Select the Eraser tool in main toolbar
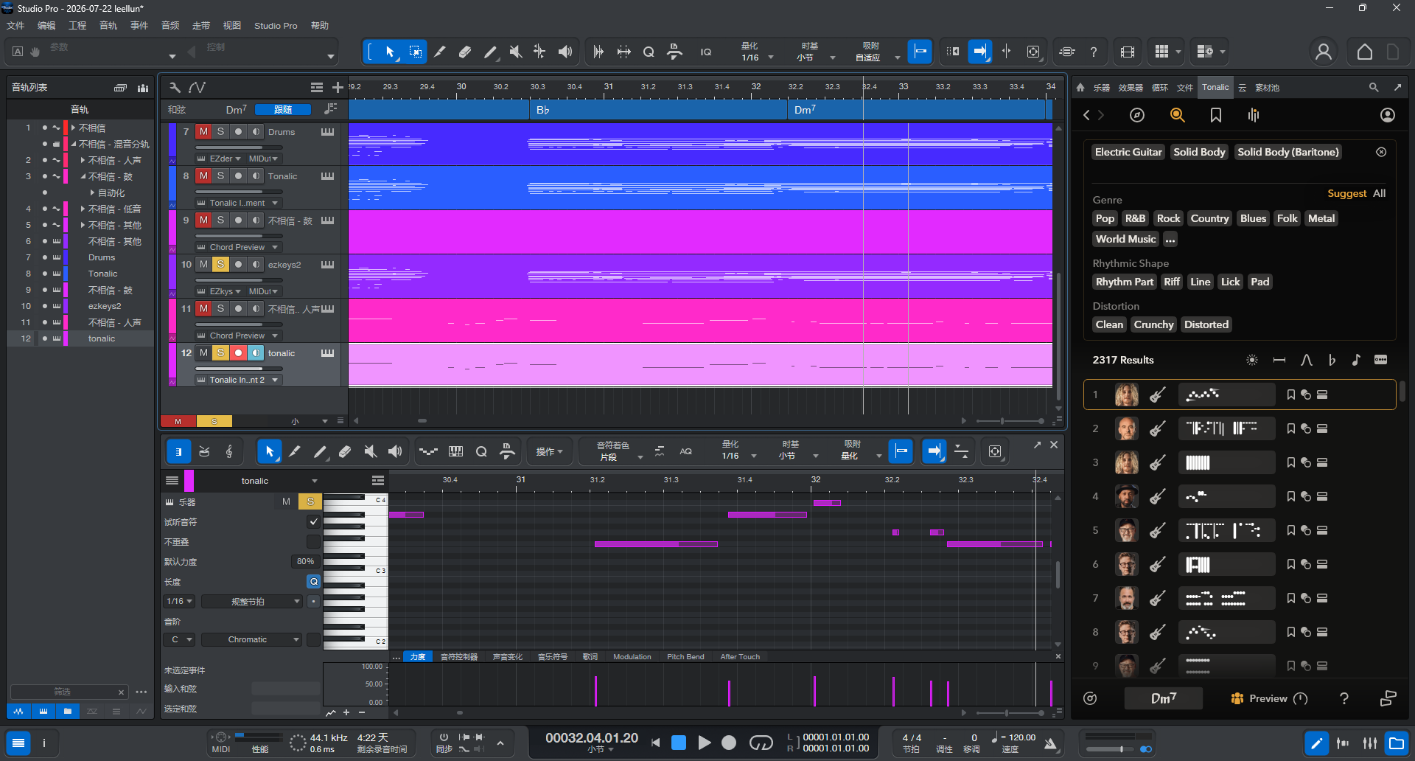Viewport: 1415px width, 761px height. [x=465, y=52]
